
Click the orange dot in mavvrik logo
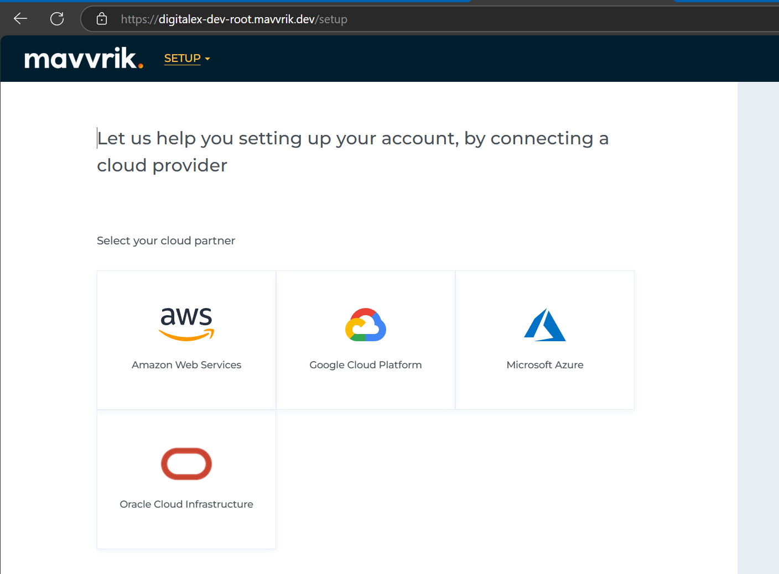(141, 66)
